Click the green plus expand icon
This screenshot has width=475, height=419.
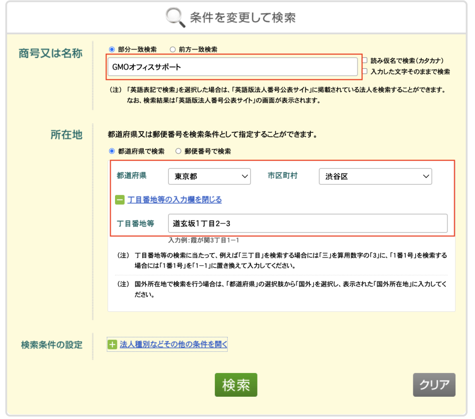pyautogui.click(x=112, y=344)
